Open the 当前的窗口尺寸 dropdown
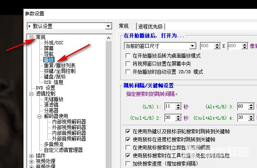Viewport: 257px width, 168px height. pyautogui.click(x=193, y=46)
